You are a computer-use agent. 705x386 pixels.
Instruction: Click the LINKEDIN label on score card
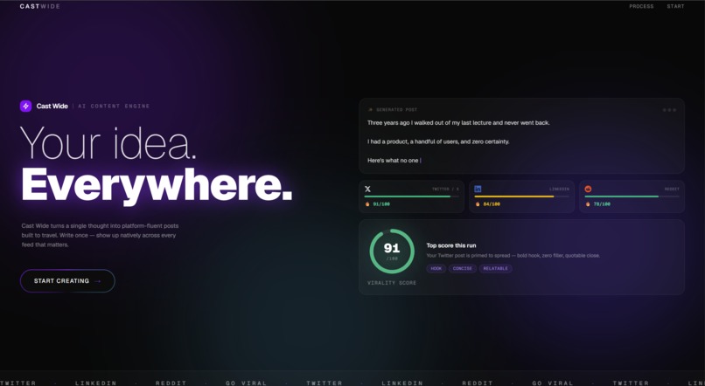click(x=559, y=190)
